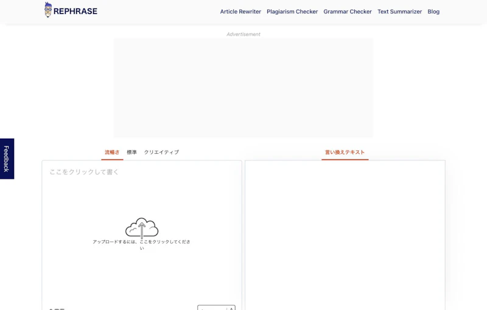Select the 流暢さ mode tab
Viewport: 487px width, 310px height.
pos(112,152)
